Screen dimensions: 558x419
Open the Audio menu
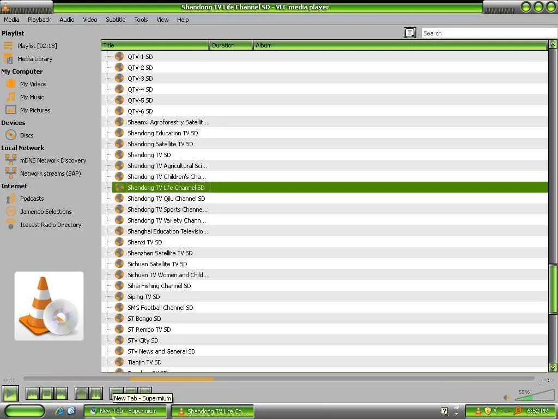67,20
